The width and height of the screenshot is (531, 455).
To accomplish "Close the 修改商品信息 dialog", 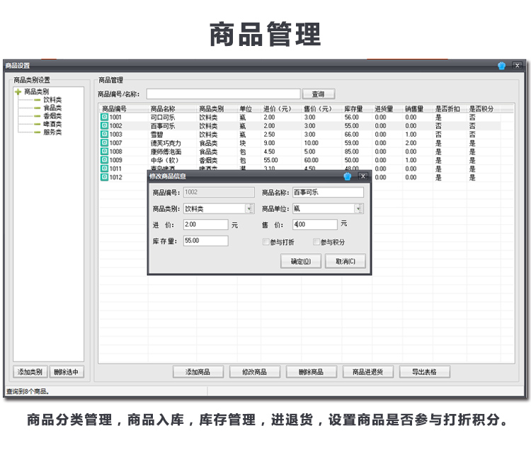I will pos(362,176).
